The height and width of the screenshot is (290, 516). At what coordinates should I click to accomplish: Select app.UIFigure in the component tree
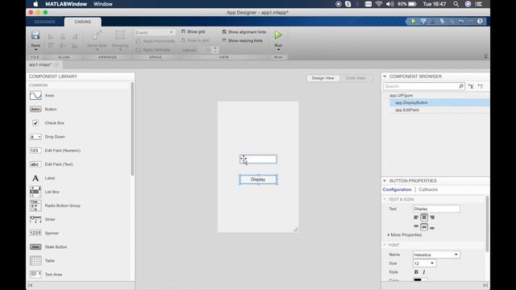click(x=402, y=95)
